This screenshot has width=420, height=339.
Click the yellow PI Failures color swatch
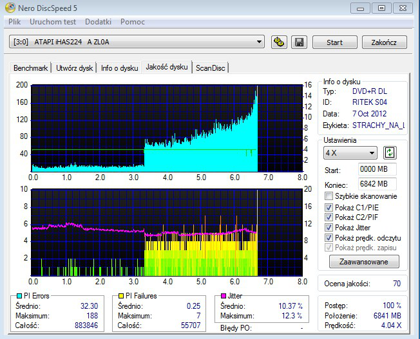[x=121, y=296]
